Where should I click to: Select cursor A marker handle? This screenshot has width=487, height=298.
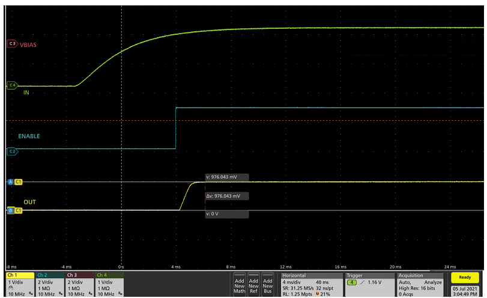point(11,182)
